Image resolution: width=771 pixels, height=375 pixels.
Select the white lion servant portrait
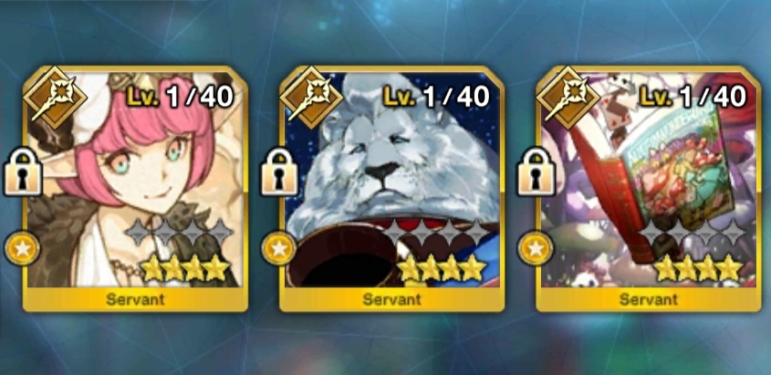[x=392, y=180]
